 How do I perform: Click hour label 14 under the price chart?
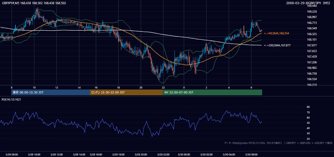coord(79,87)
